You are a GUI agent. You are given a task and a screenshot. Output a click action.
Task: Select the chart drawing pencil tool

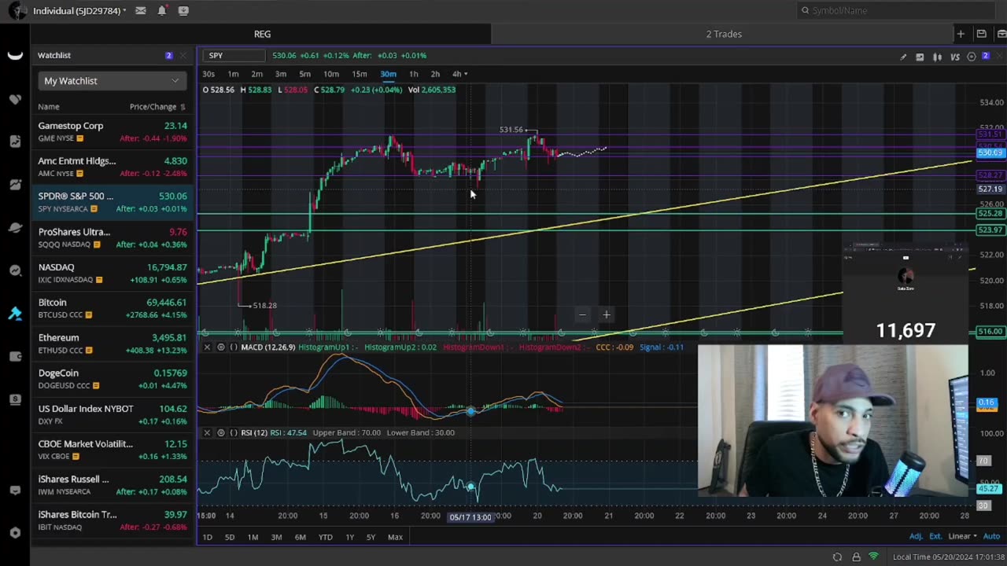pyautogui.click(x=903, y=57)
